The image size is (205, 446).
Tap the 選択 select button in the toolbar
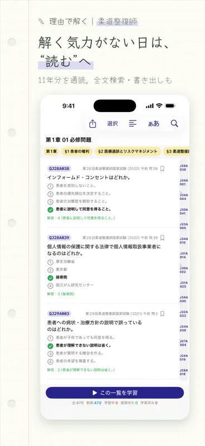click(113, 124)
